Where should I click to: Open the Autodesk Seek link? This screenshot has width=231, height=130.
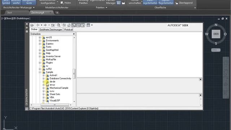click(x=178, y=25)
